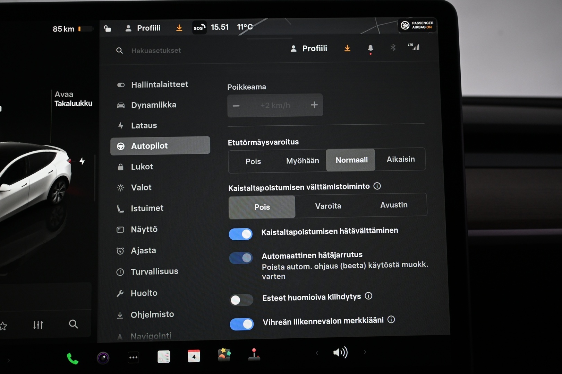Open the phone app icon
Screen dimensions: 562x374
coord(73,358)
